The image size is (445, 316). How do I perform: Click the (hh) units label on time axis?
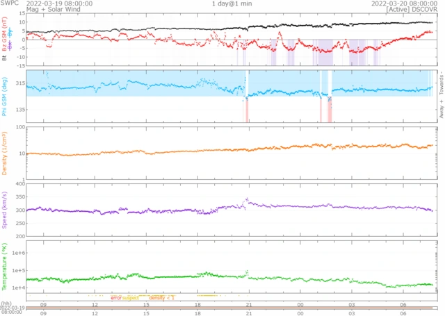pos(6,303)
